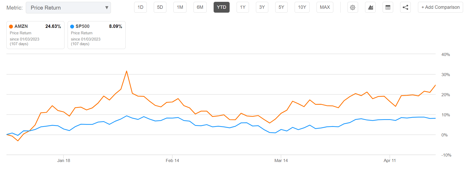Toggle the SP500 series via its legend card
Viewport: 468px width, 170px height.
click(96, 35)
